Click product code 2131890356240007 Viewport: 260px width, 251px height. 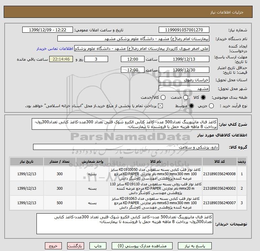(x=219, y=203)
